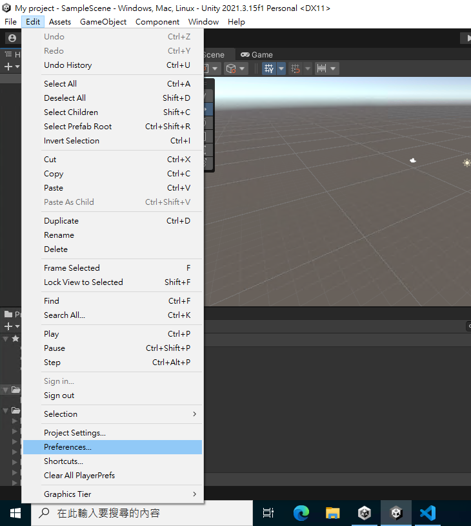The height and width of the screenshot is (526, 471).
Task: Click the Pause menu entry
Action: click(x=112, y=348)
